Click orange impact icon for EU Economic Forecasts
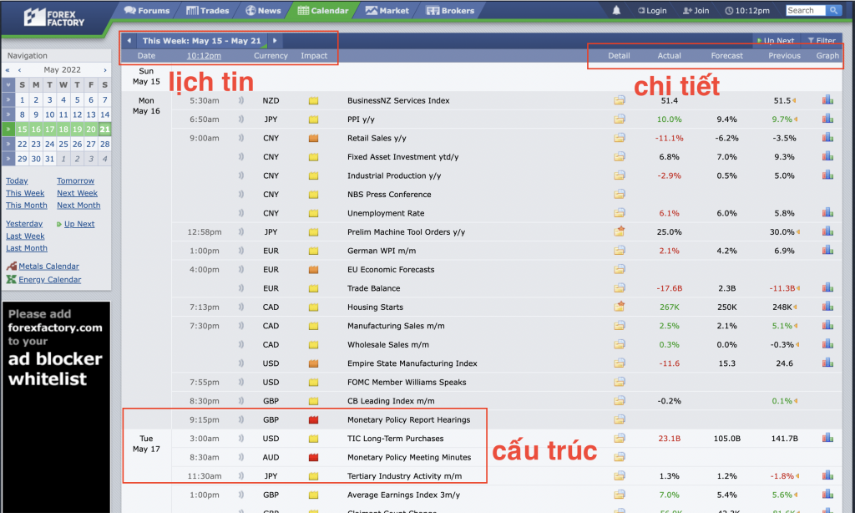Image resolution: width=855 pixels, height=513 pixels. pyautogui.click(x=314, y=270)
